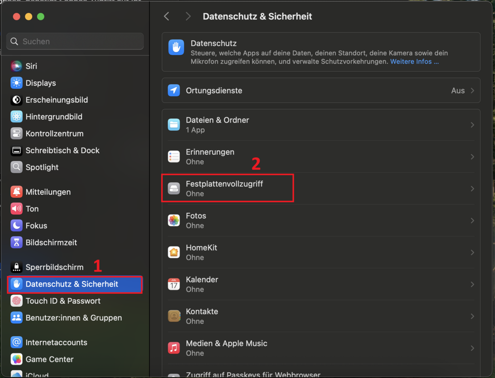
Task: Expand Ortungsdienste via its chevron
Action: coord(472,91)
